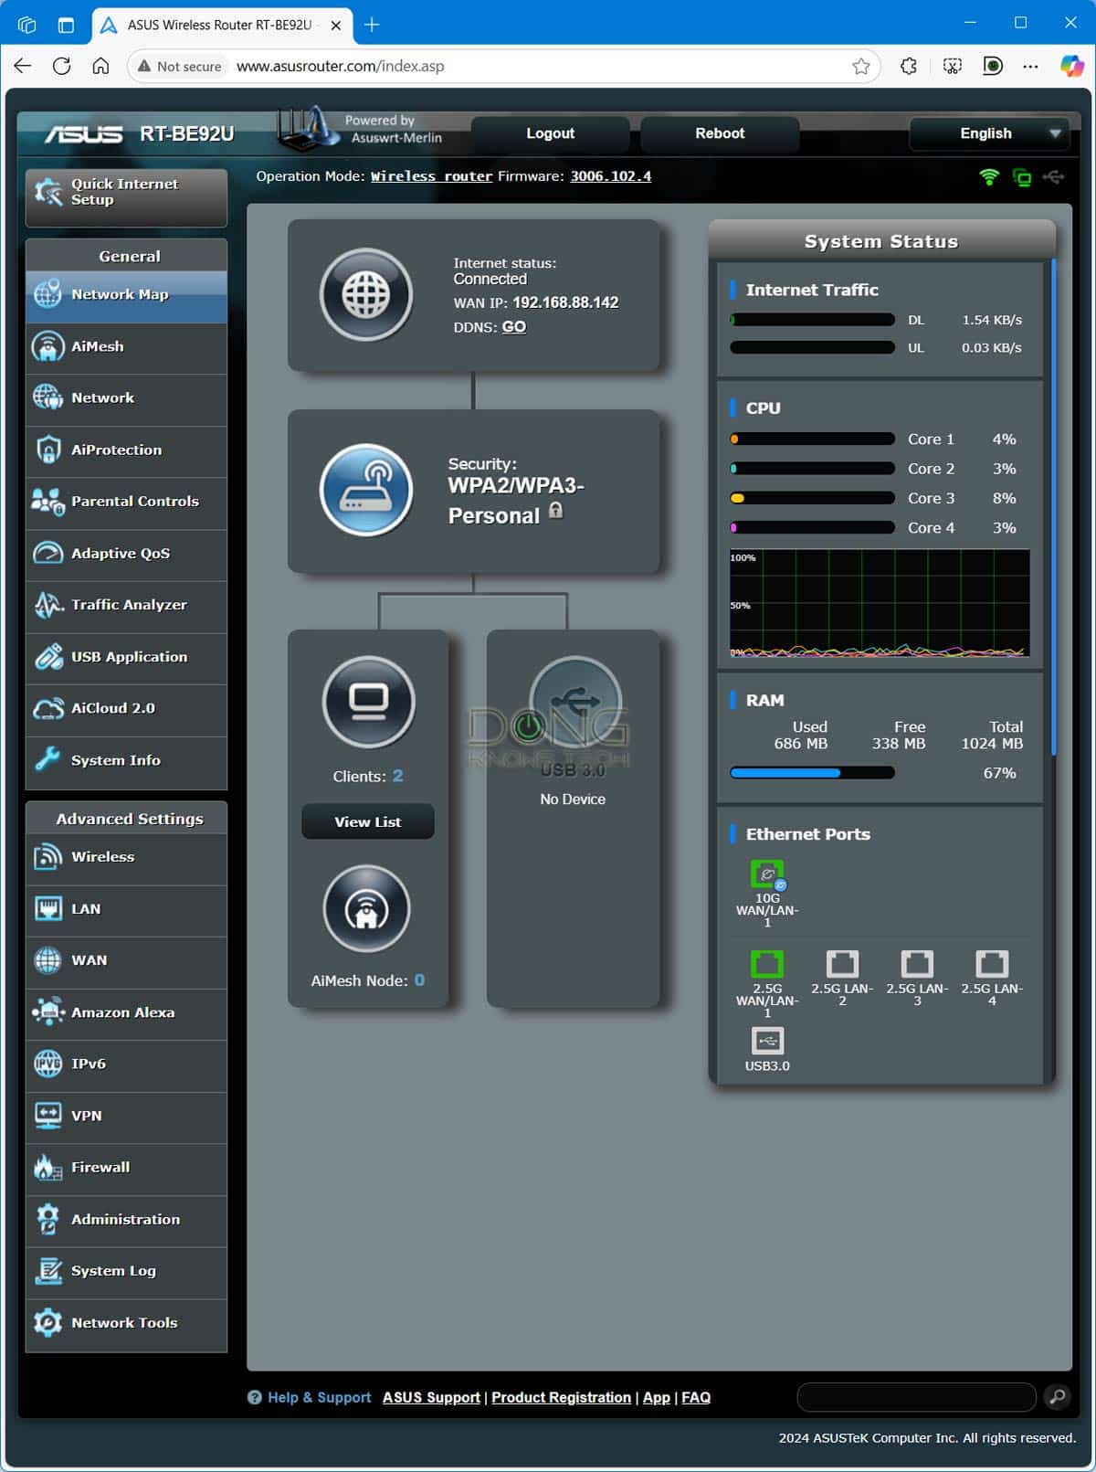Refresh the browser page
Screen dimensions: 1096x1472
coord(61,66)
